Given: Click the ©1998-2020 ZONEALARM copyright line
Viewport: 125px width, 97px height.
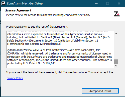Looking at the screenshot, I should pos(54,50).
